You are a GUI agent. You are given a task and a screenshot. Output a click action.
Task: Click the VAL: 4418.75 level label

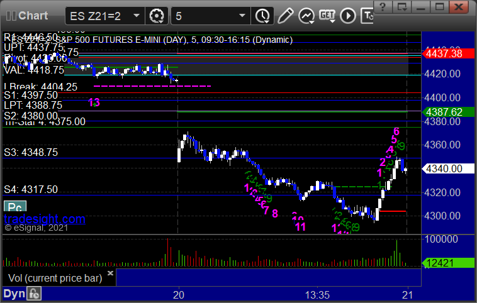pyautogui.click(x=34, y=70)
